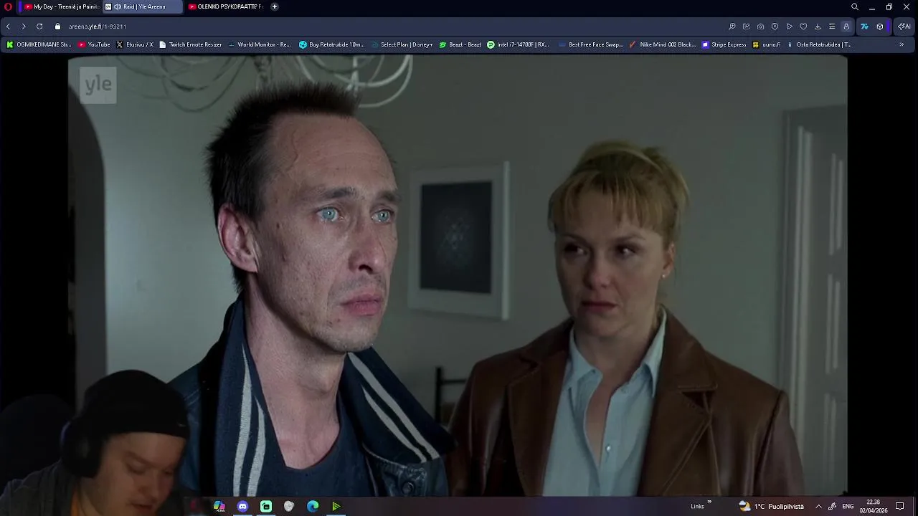Screen dimensions: 918x516
Task: Click the blue extension icon in toolbar
Action: coord(864,27)
